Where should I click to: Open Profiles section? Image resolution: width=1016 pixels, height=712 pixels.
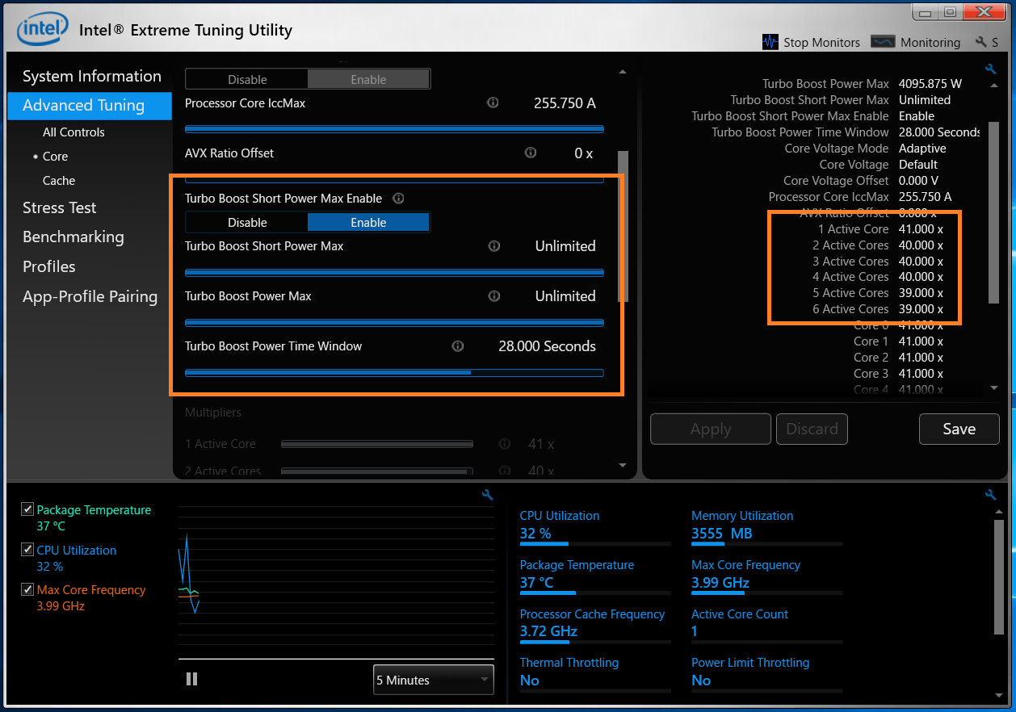click(49, 266)
